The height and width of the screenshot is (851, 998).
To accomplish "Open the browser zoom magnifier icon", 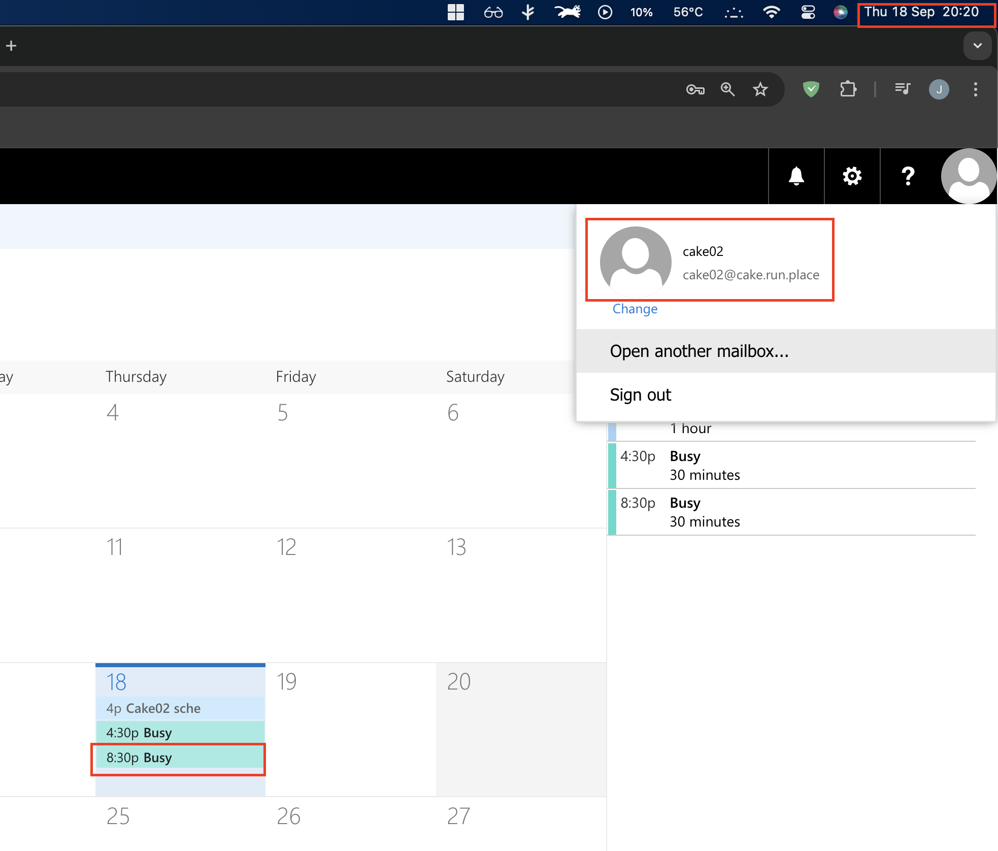I will 727,90.
